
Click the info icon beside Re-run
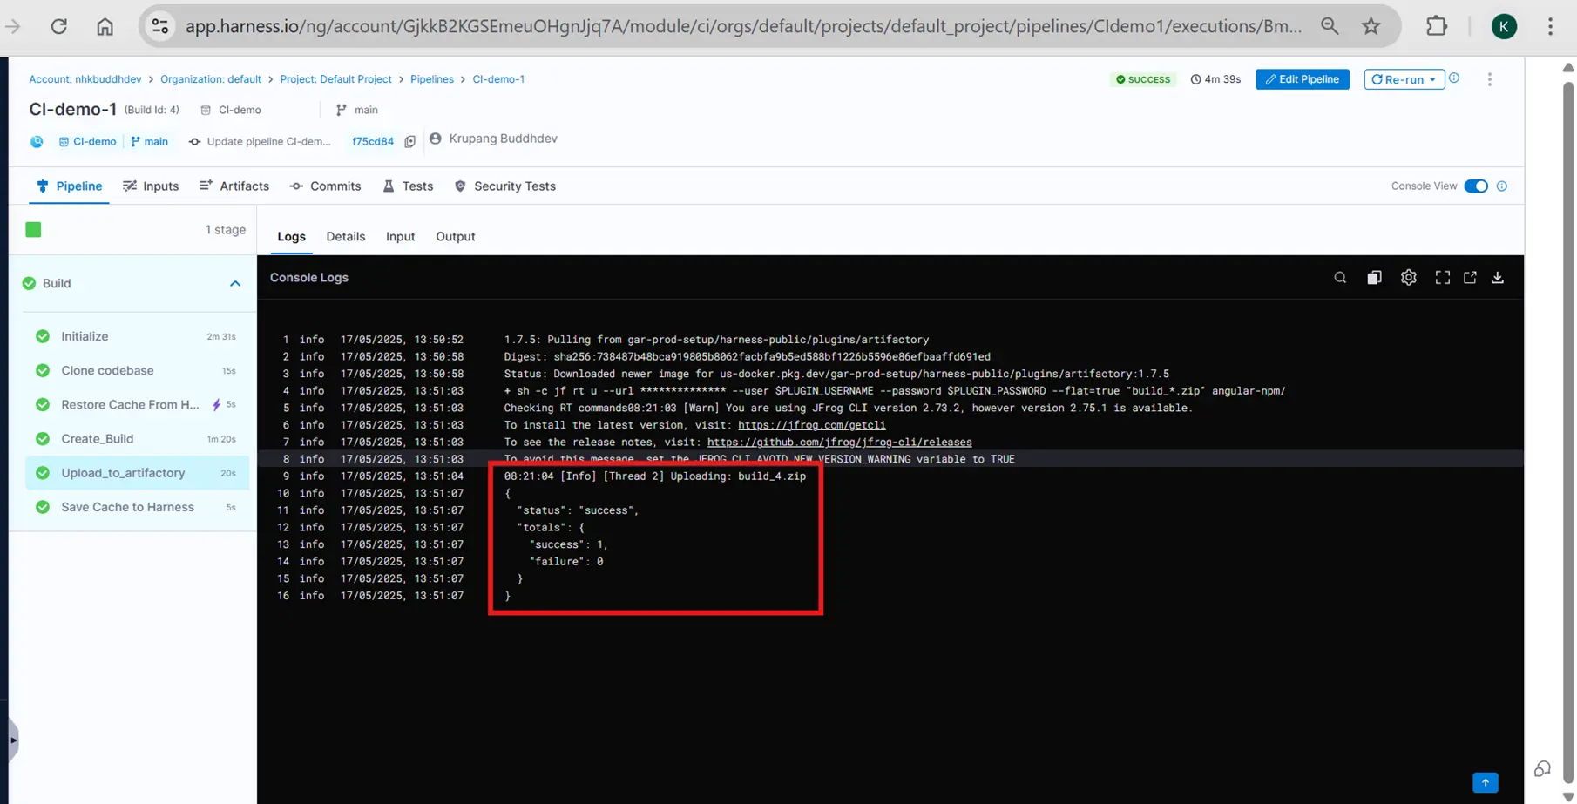tap(1454, 78)
